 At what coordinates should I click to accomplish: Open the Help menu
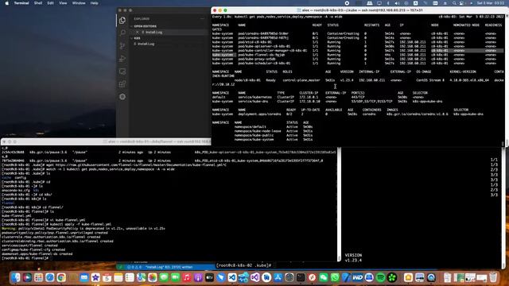tap(94, 3)
